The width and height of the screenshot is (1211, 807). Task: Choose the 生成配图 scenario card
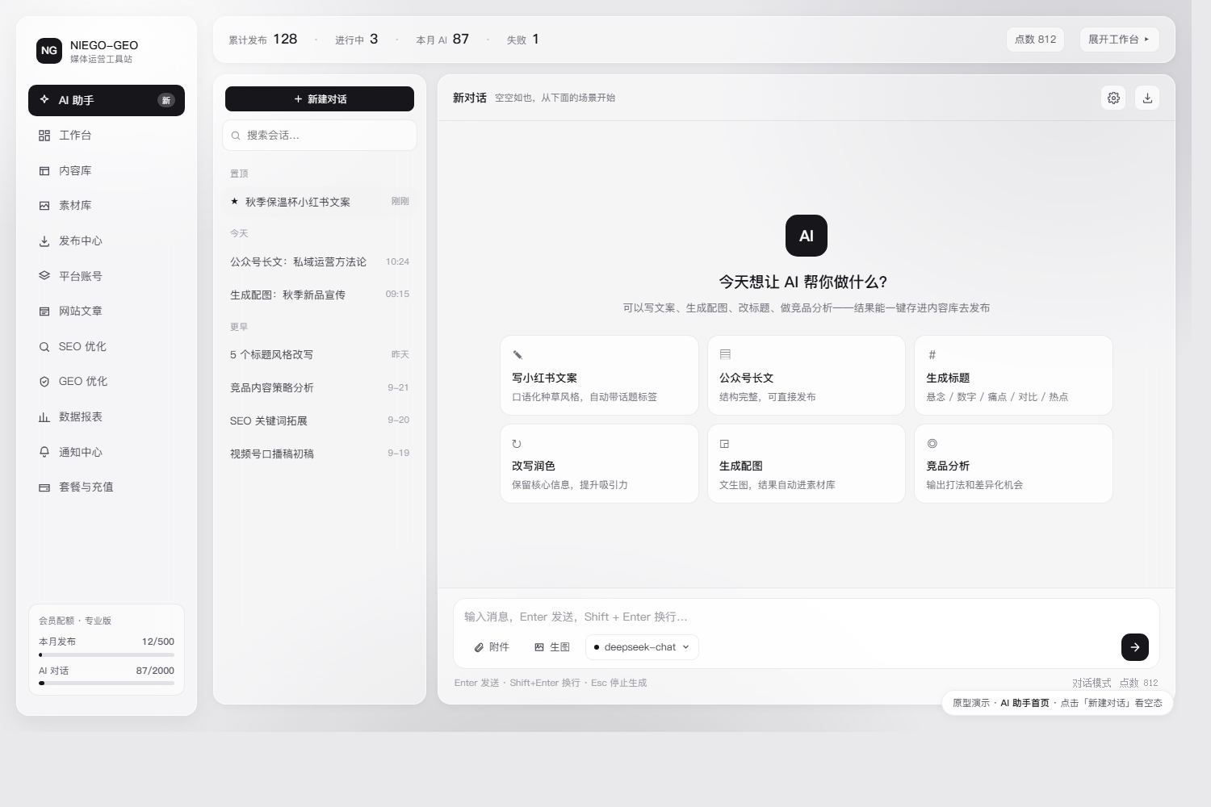coord(807,464)
